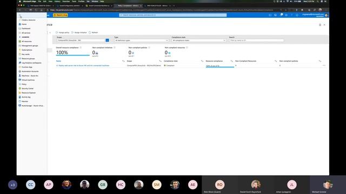Open the Compliance state dropdown

(199, 40)
